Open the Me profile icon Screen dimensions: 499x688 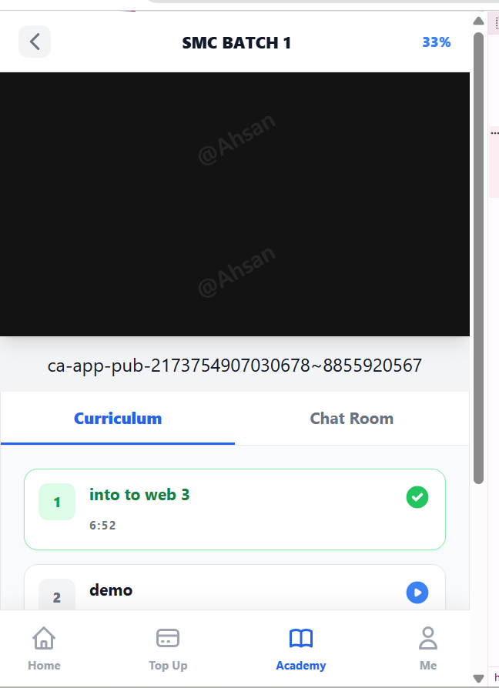tap(428, 637)
